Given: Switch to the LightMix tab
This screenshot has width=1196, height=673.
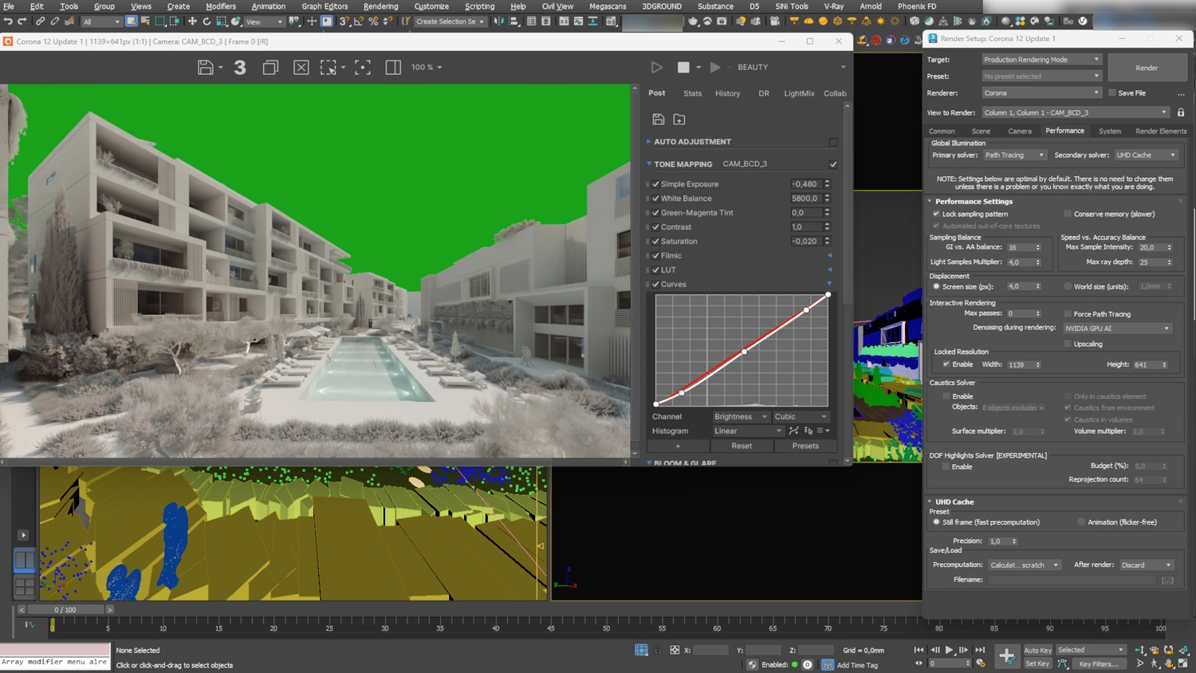Looking at the screenshot, I should click(798, 93).
